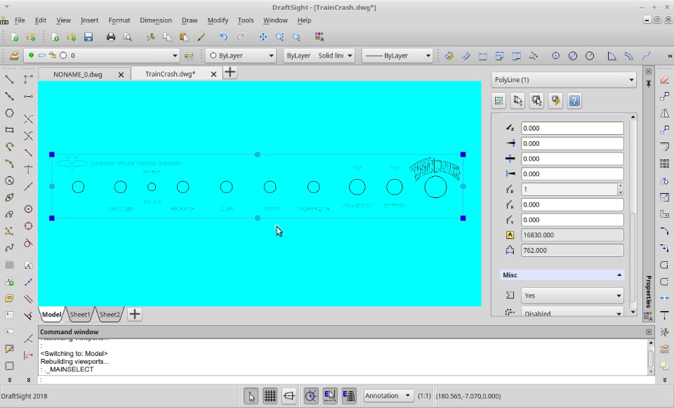Screen dimensions: 674x408
Task: Switch to NONAME_0.dwg tab
Action: (x=78, y=74)
